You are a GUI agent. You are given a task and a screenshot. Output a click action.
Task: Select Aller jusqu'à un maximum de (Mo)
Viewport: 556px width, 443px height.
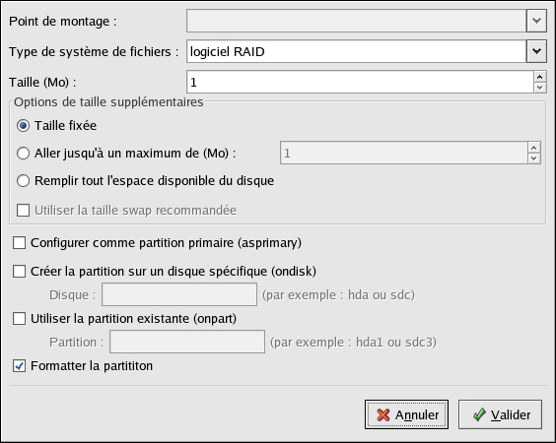coord(23,153)
